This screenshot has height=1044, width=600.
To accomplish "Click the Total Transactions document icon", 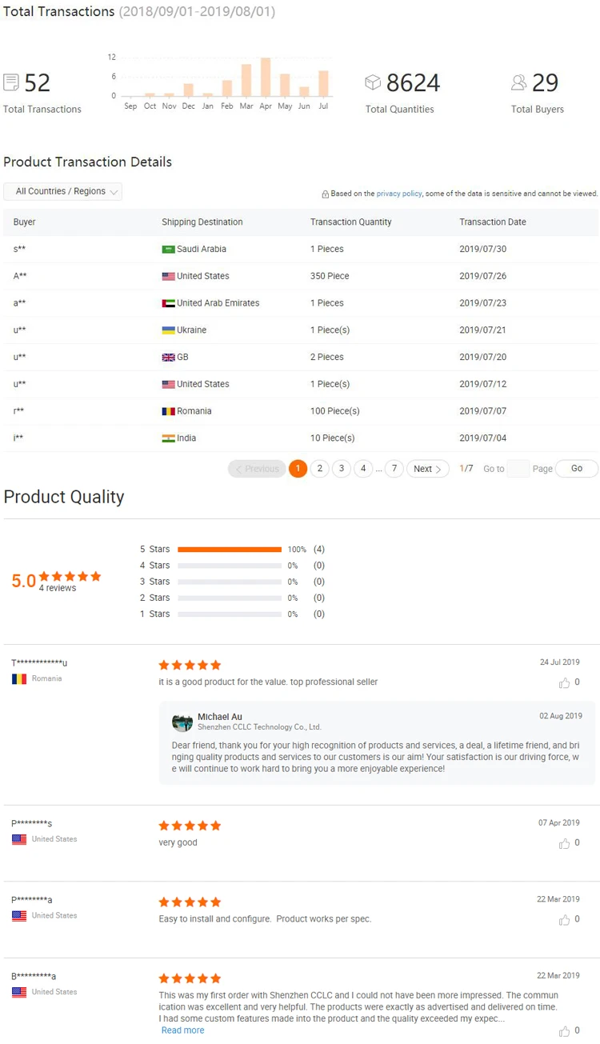I will coord(11,82).
